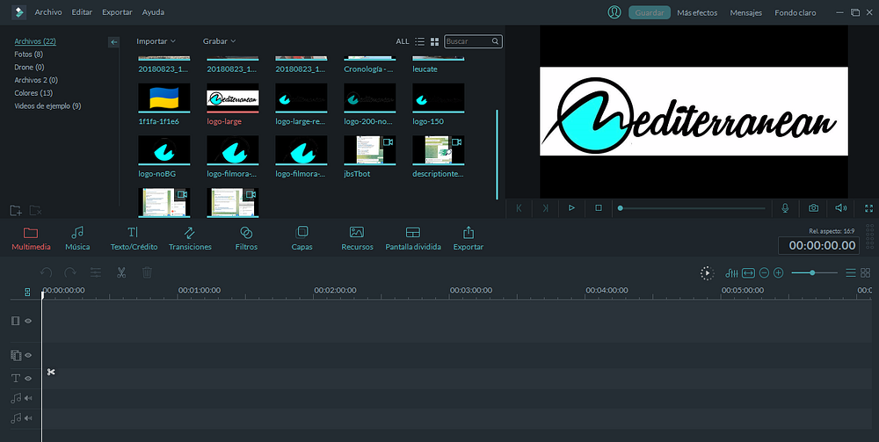The height and width of the screenshot is (442, 879).
Task: Go to next frame in preview
Action: point(545,208)
